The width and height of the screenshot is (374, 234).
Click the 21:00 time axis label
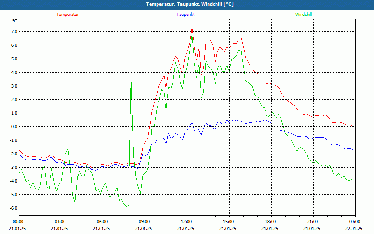(312, 222)
